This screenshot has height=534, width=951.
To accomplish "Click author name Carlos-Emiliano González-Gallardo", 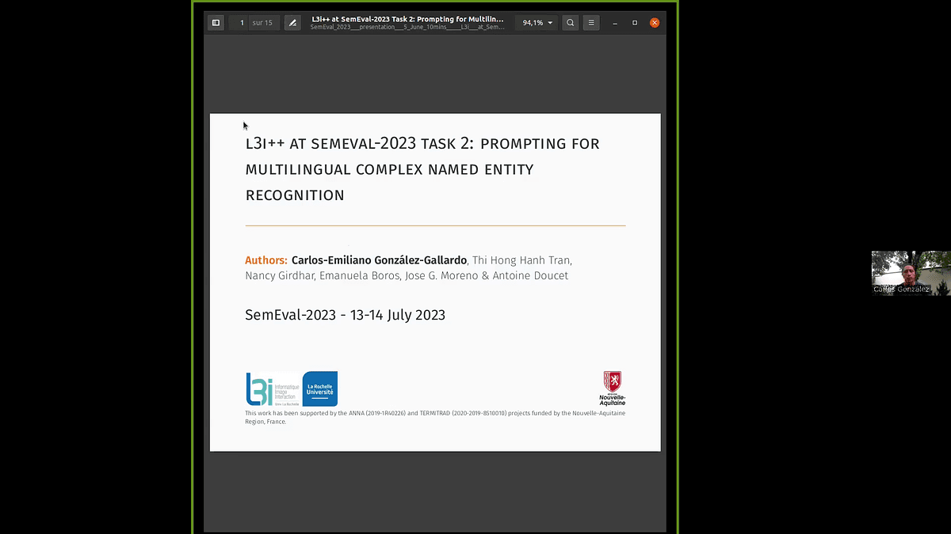I will (379, 260).
